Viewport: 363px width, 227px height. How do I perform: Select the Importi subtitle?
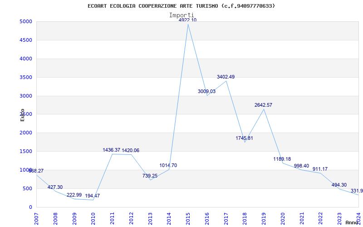point(181,15)
